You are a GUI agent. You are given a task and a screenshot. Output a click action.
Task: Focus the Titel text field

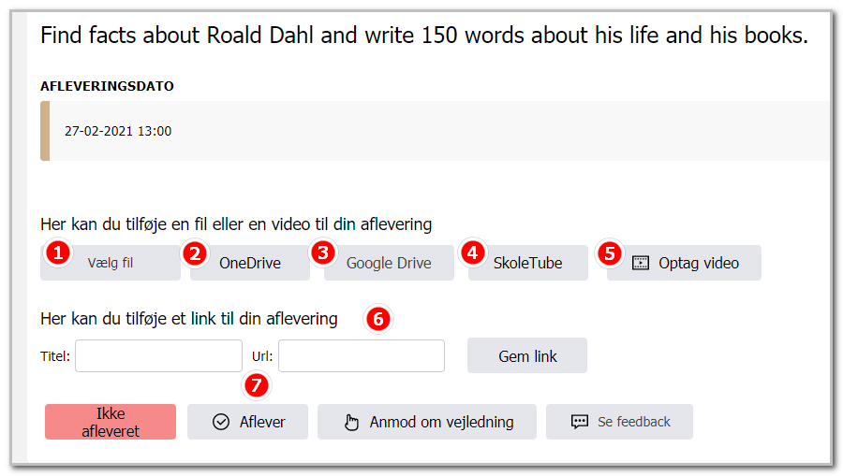pyautogui.click(x=158, y=355)
